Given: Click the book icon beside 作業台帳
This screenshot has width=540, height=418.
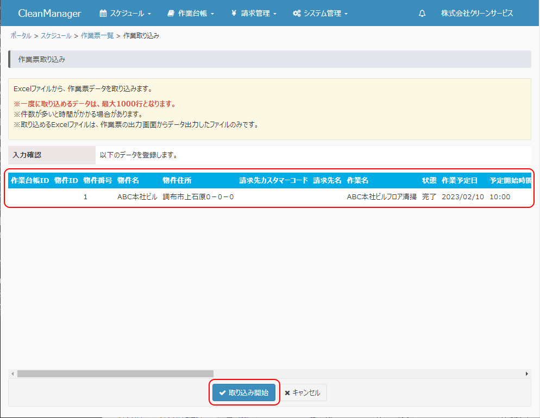Looking at the screenshot, I should (x=171, y=14).
